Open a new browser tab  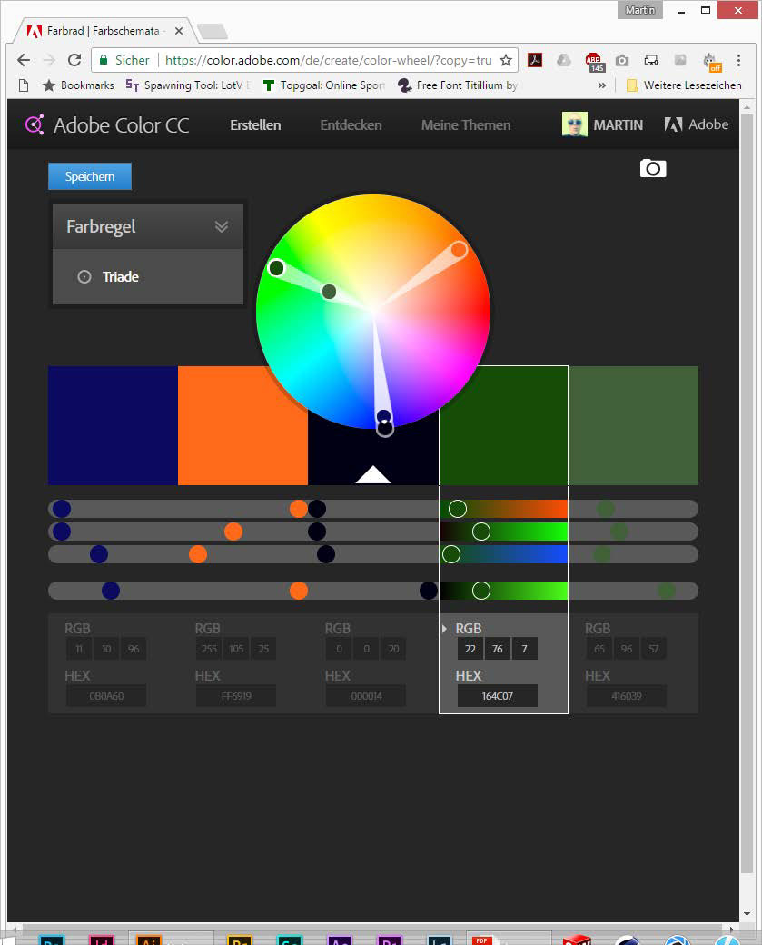click(x=212, y=31)
